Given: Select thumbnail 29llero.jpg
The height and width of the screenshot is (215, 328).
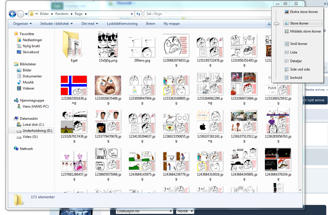Looking at the screenshot, I should tap(142, 47).
